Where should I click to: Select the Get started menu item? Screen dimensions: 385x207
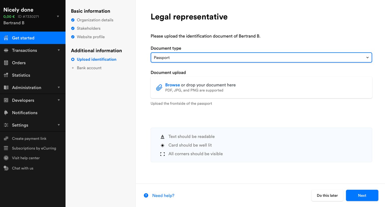click(33, 38)
